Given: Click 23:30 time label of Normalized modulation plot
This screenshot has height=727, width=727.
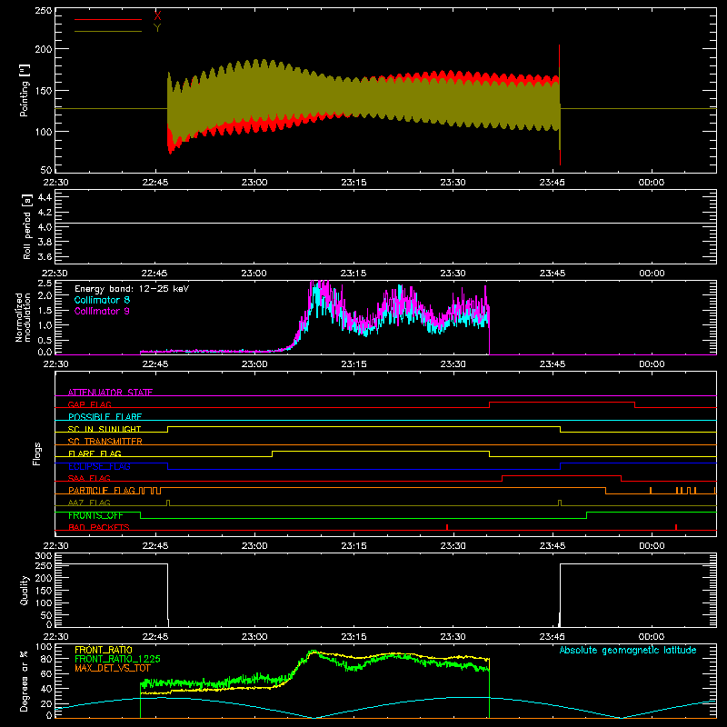Looking at the screenshot, I should click(x=453, y=364).
